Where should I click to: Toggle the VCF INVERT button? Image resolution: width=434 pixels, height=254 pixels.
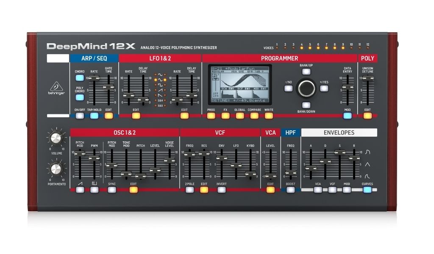pos(221,190)
